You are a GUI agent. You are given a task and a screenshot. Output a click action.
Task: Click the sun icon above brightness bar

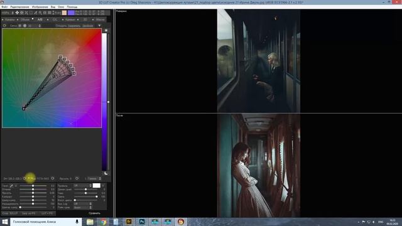(x=106, y=30)
